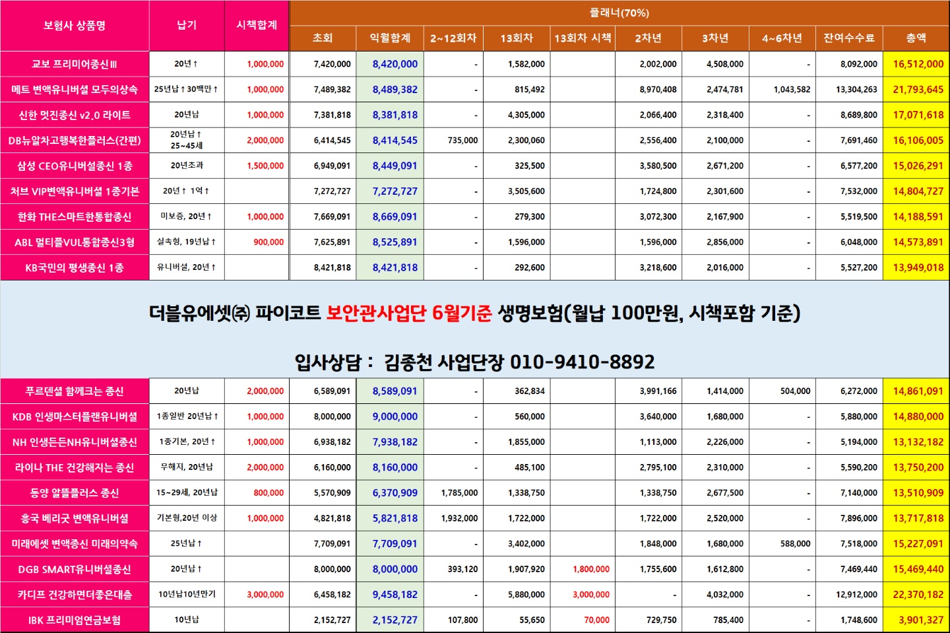This screenshot has width=950, height=633.
Task: Select 익월합계 value 9,000,000
Action: pos(395,416)
